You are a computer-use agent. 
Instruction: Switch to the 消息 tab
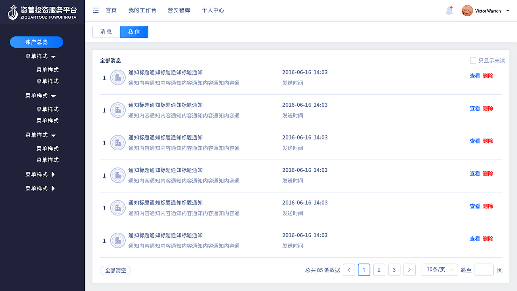(106, 32)
